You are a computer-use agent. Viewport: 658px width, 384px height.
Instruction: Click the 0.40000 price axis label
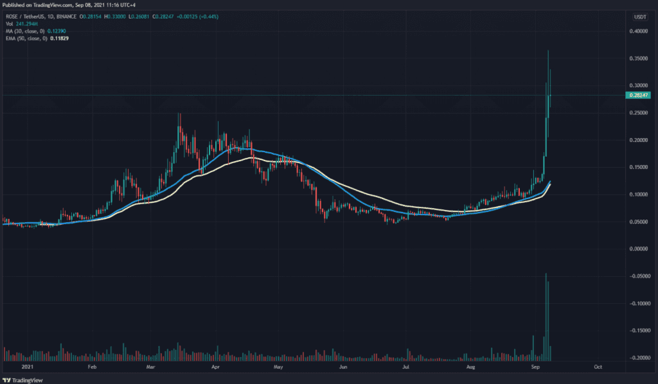639,31
